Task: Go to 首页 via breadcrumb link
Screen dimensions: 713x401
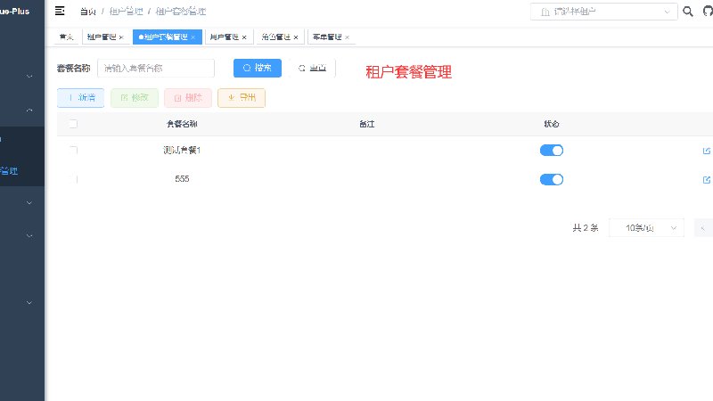Action: pyautogui.click(x=87, y=12)
